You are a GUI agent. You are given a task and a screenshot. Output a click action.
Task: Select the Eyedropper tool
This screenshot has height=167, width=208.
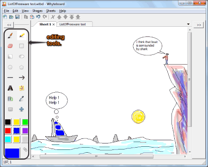tap(22, 99)
